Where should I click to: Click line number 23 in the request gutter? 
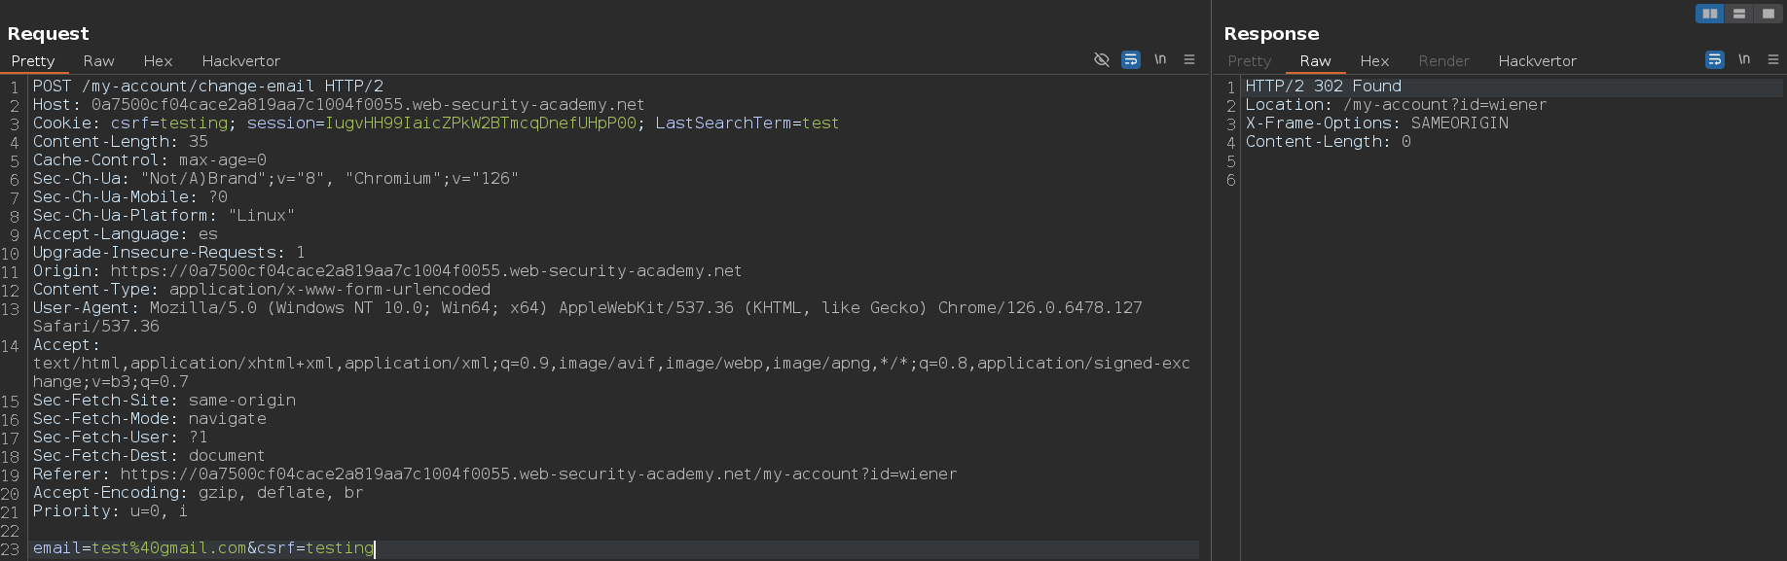click(x=10, y=549)
